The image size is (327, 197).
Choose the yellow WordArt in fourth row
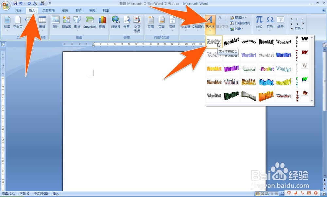point(284,82)
